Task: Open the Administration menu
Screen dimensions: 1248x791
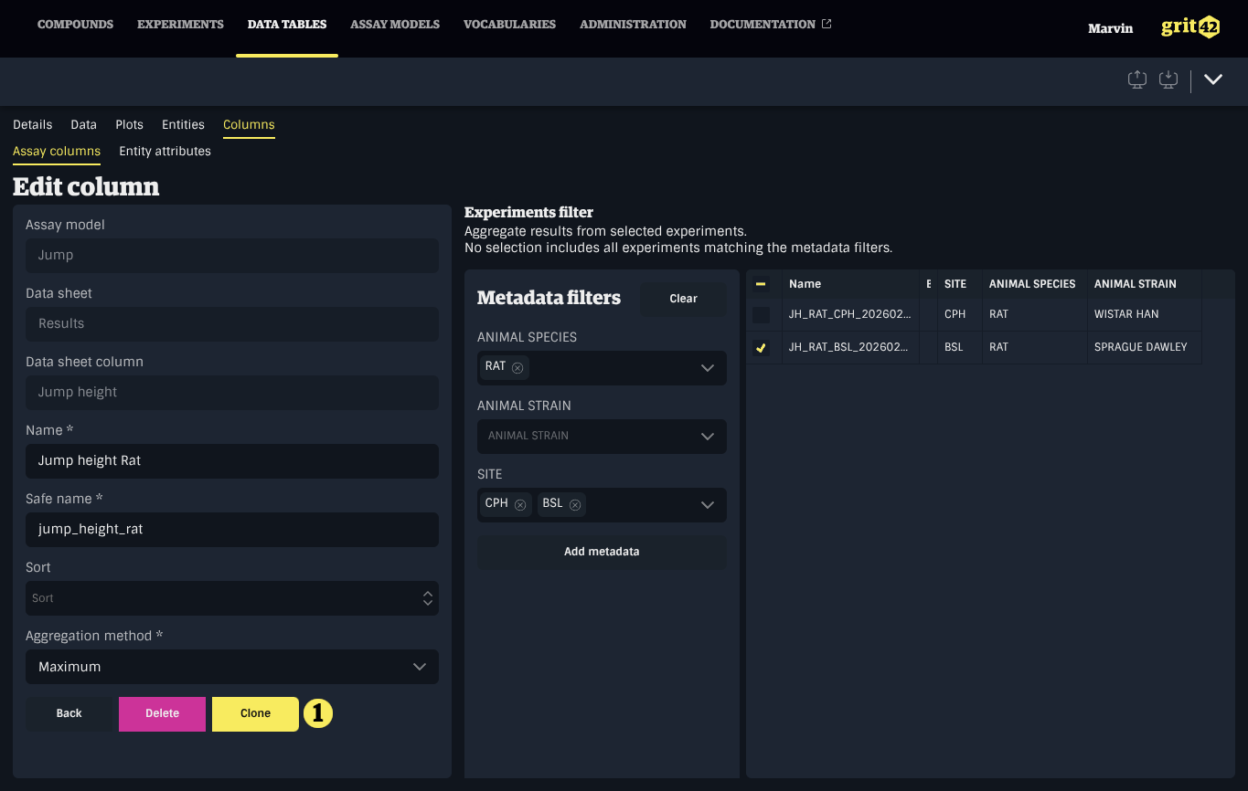Action: [x=633, y=25]
